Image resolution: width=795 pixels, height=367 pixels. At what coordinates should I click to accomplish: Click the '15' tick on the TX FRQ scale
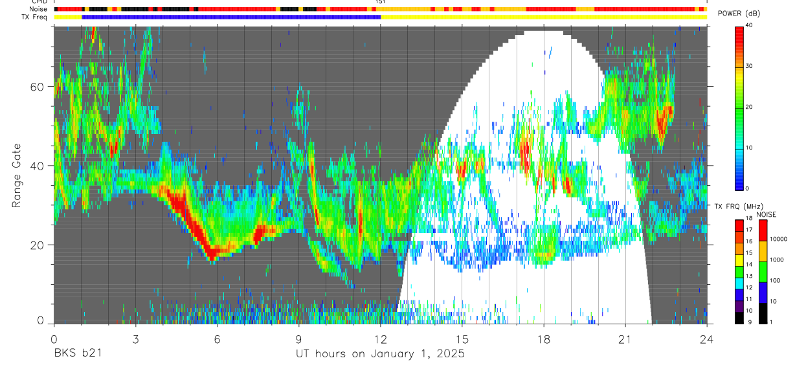pos(750,254)
